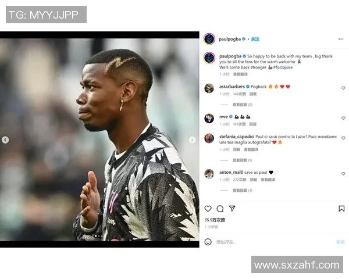
Task: Open paulpogba profile picture in header
Action: tap(209, 39)
